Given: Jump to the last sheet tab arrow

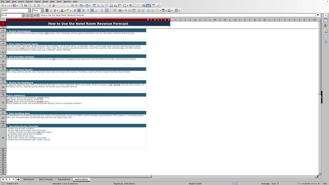Looking at the screenshot, I should [13, 180].
